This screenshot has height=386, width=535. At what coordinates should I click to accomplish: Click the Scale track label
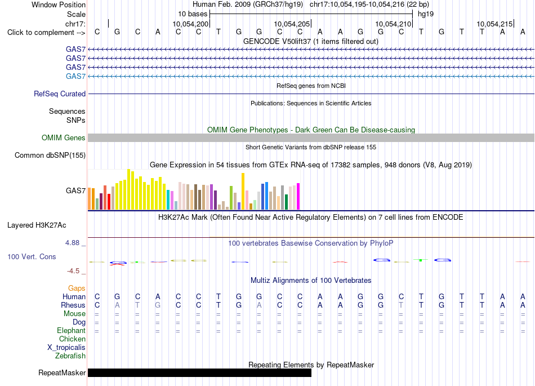76,14
